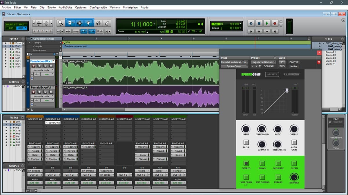348x195 pixels.
Task: Enable AUTO GAIN in SphereComp
Action: (294, 142)
